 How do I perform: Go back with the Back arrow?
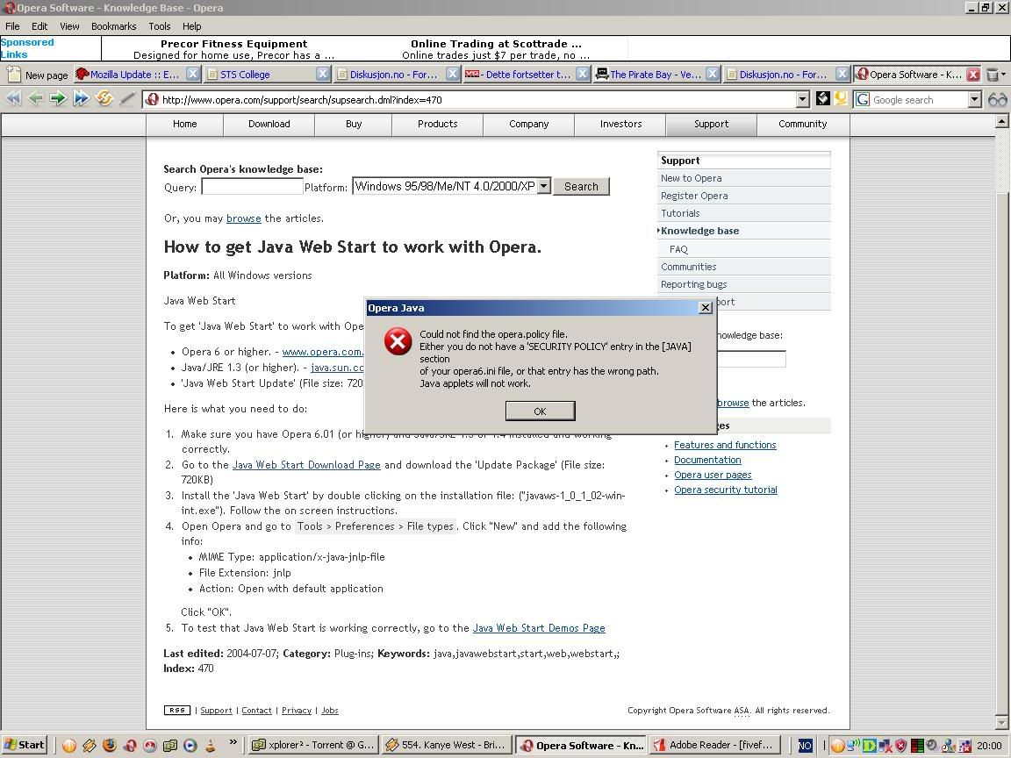36,98
